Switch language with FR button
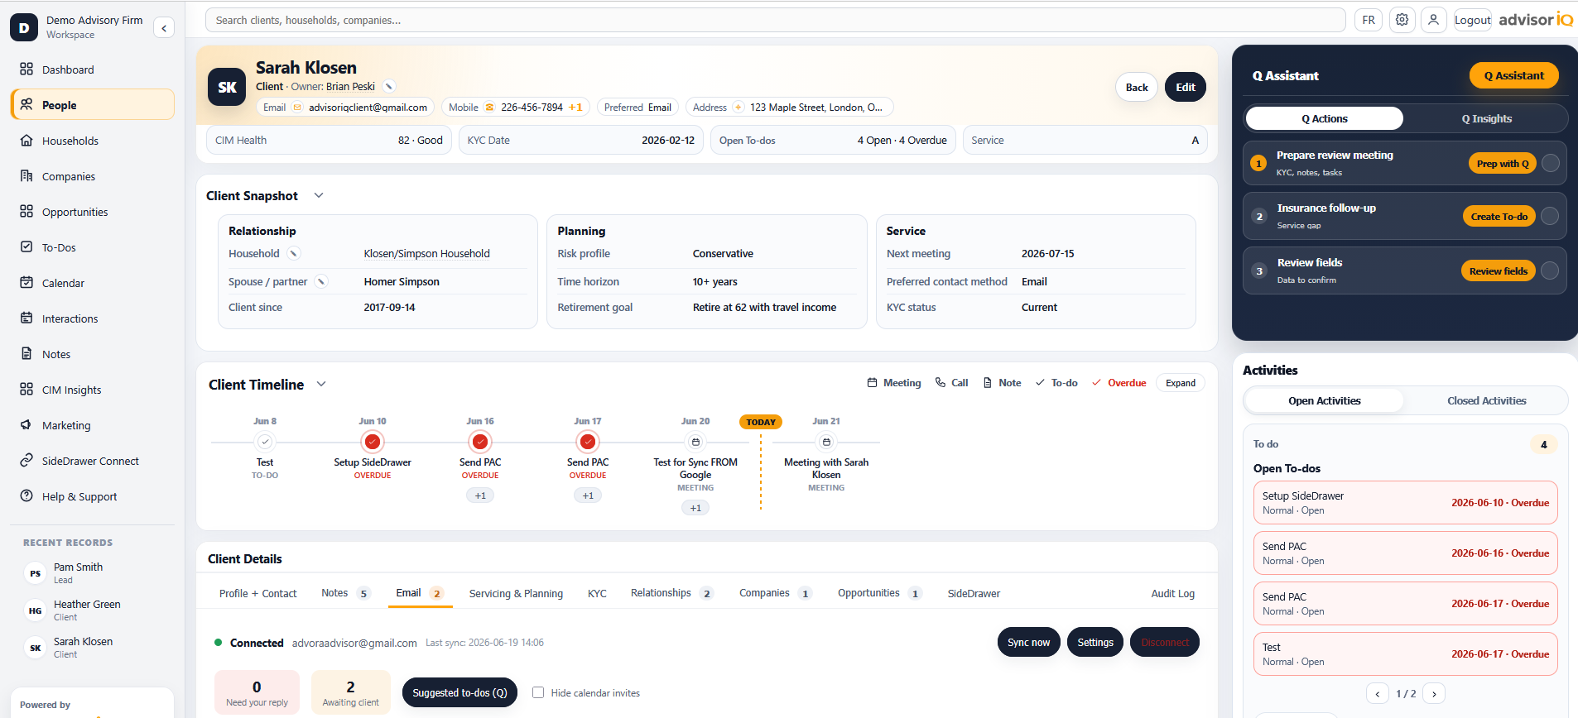 tap(1369, 20)
